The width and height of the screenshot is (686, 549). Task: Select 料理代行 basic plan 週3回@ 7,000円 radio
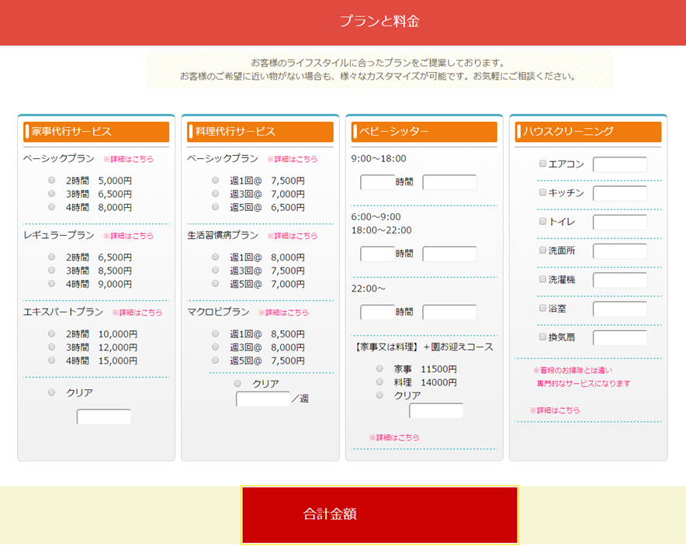tap(215, 193)
